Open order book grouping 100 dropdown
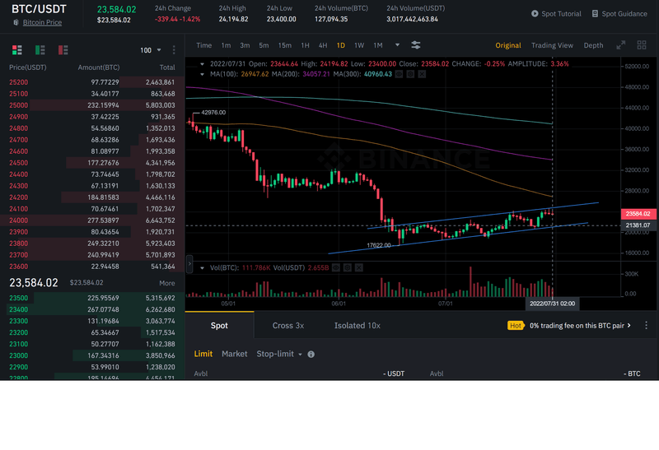This screenshot has height=450, width=659. (x=151, y=50)
